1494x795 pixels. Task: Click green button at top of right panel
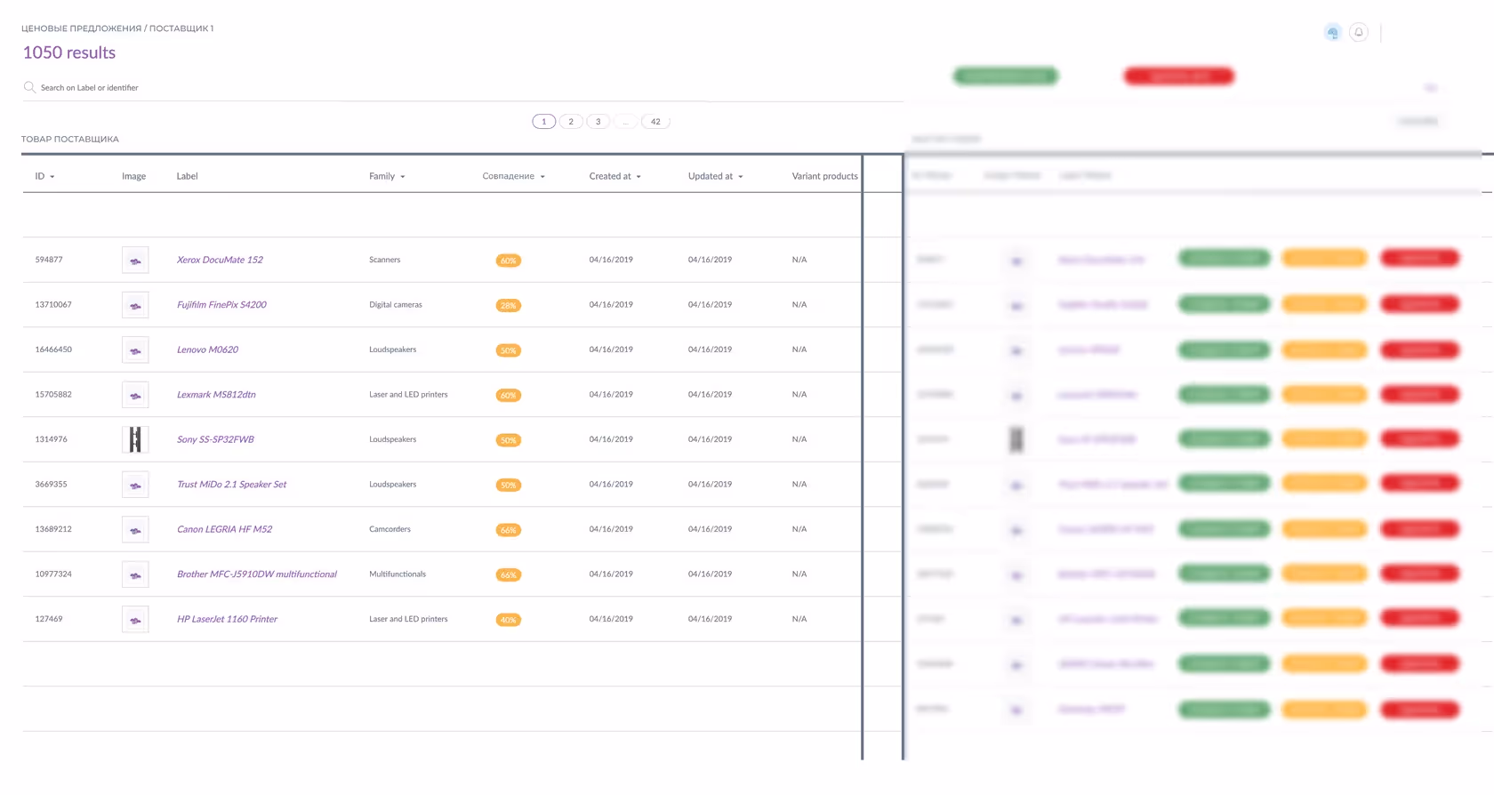click(x=1006, y=76)
